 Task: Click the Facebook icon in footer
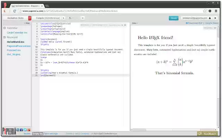pyautogui.click(x=21, y=130)
